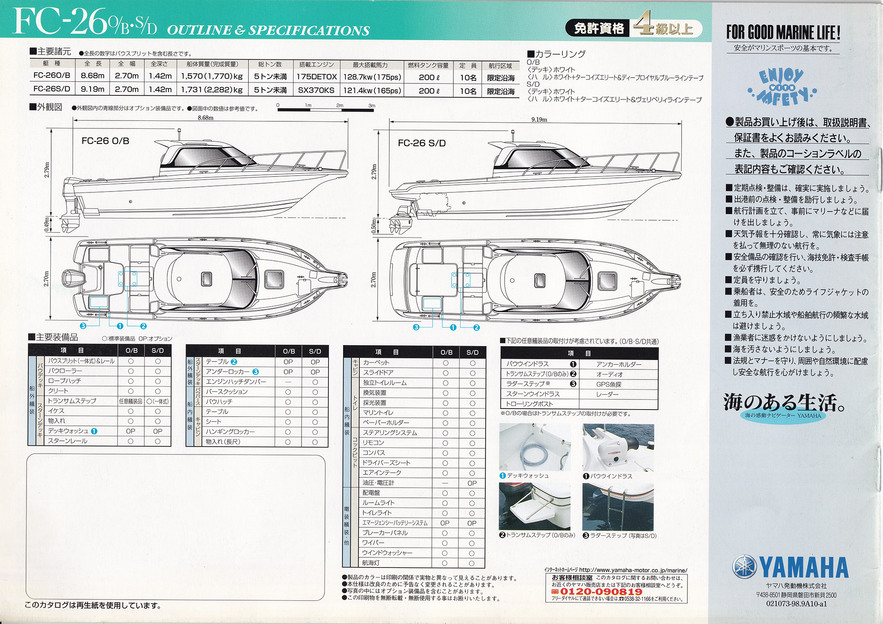Image resolution: width=883 pixels, height=624 pixels.
Task: Click the 0120-090819 phone number
Action: (601, 591)
